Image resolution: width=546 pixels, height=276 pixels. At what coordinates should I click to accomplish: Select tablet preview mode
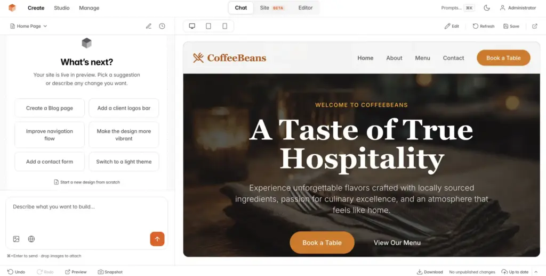click(208, 26)
